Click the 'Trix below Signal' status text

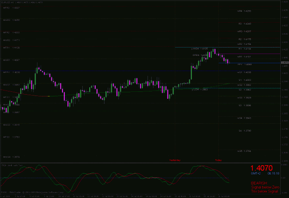click(x=264, y=191)
